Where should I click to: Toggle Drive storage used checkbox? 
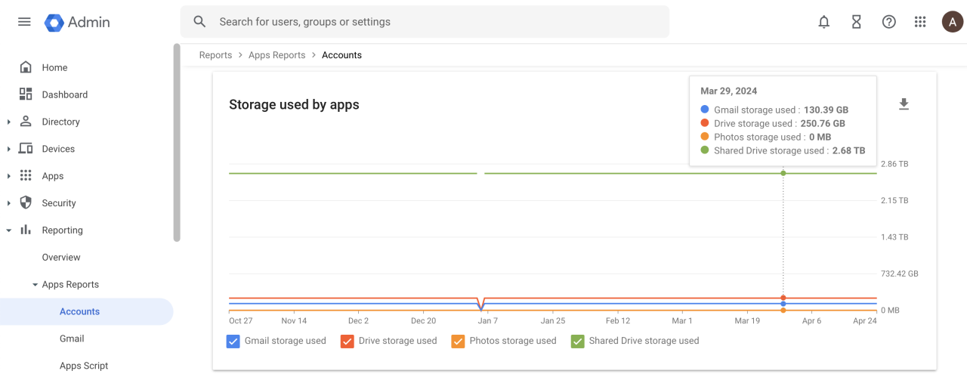click(348, 341)
